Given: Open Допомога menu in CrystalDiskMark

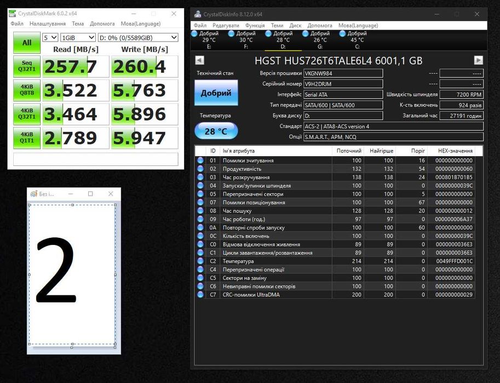Looking at the screenshot, I should coord(102,24).
